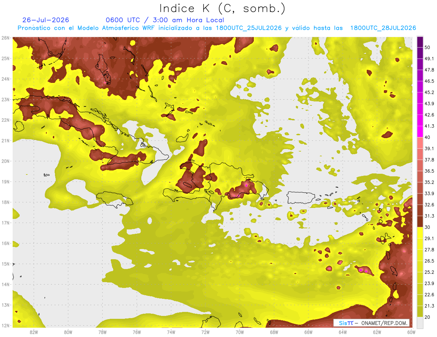Click the latitude label '20N'
The image size is (437, 337).
coord(5,161)
